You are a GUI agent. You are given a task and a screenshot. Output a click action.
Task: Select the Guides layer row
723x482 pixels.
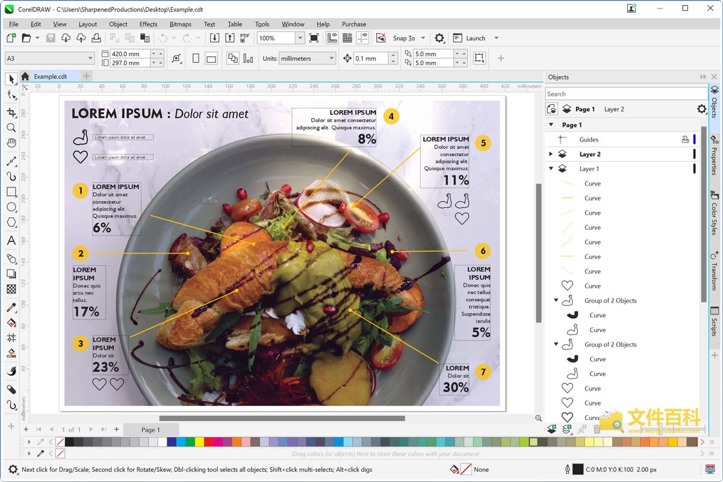622,139
